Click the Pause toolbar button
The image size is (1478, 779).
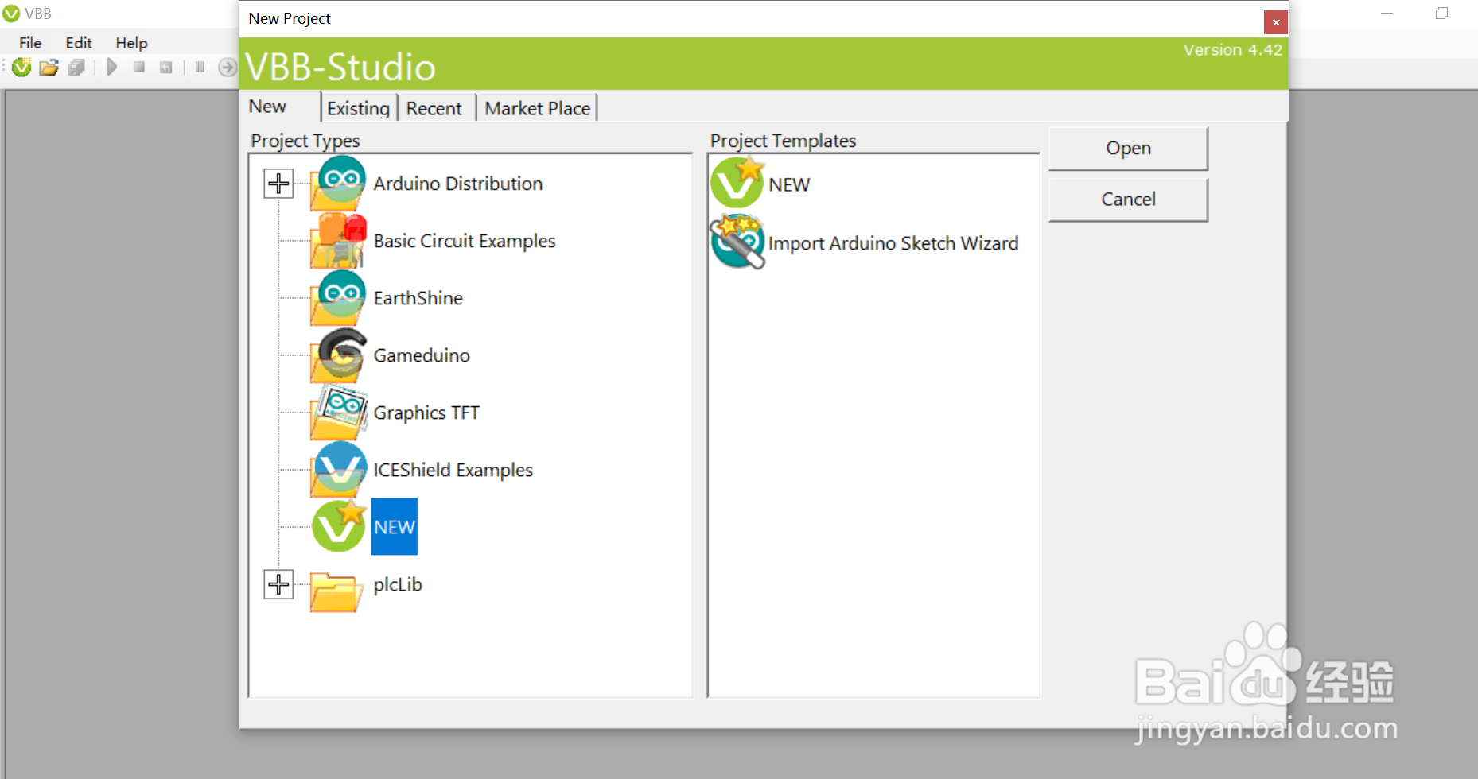(x=200, y=68)
